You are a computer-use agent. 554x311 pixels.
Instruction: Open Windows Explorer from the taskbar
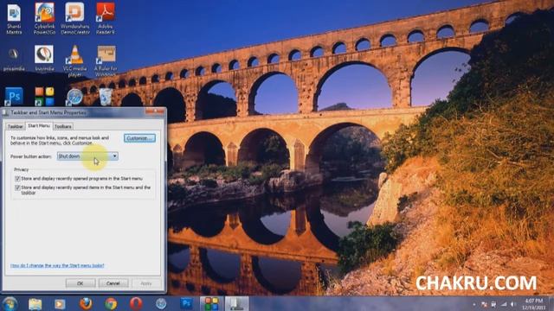tap(35, 303)
